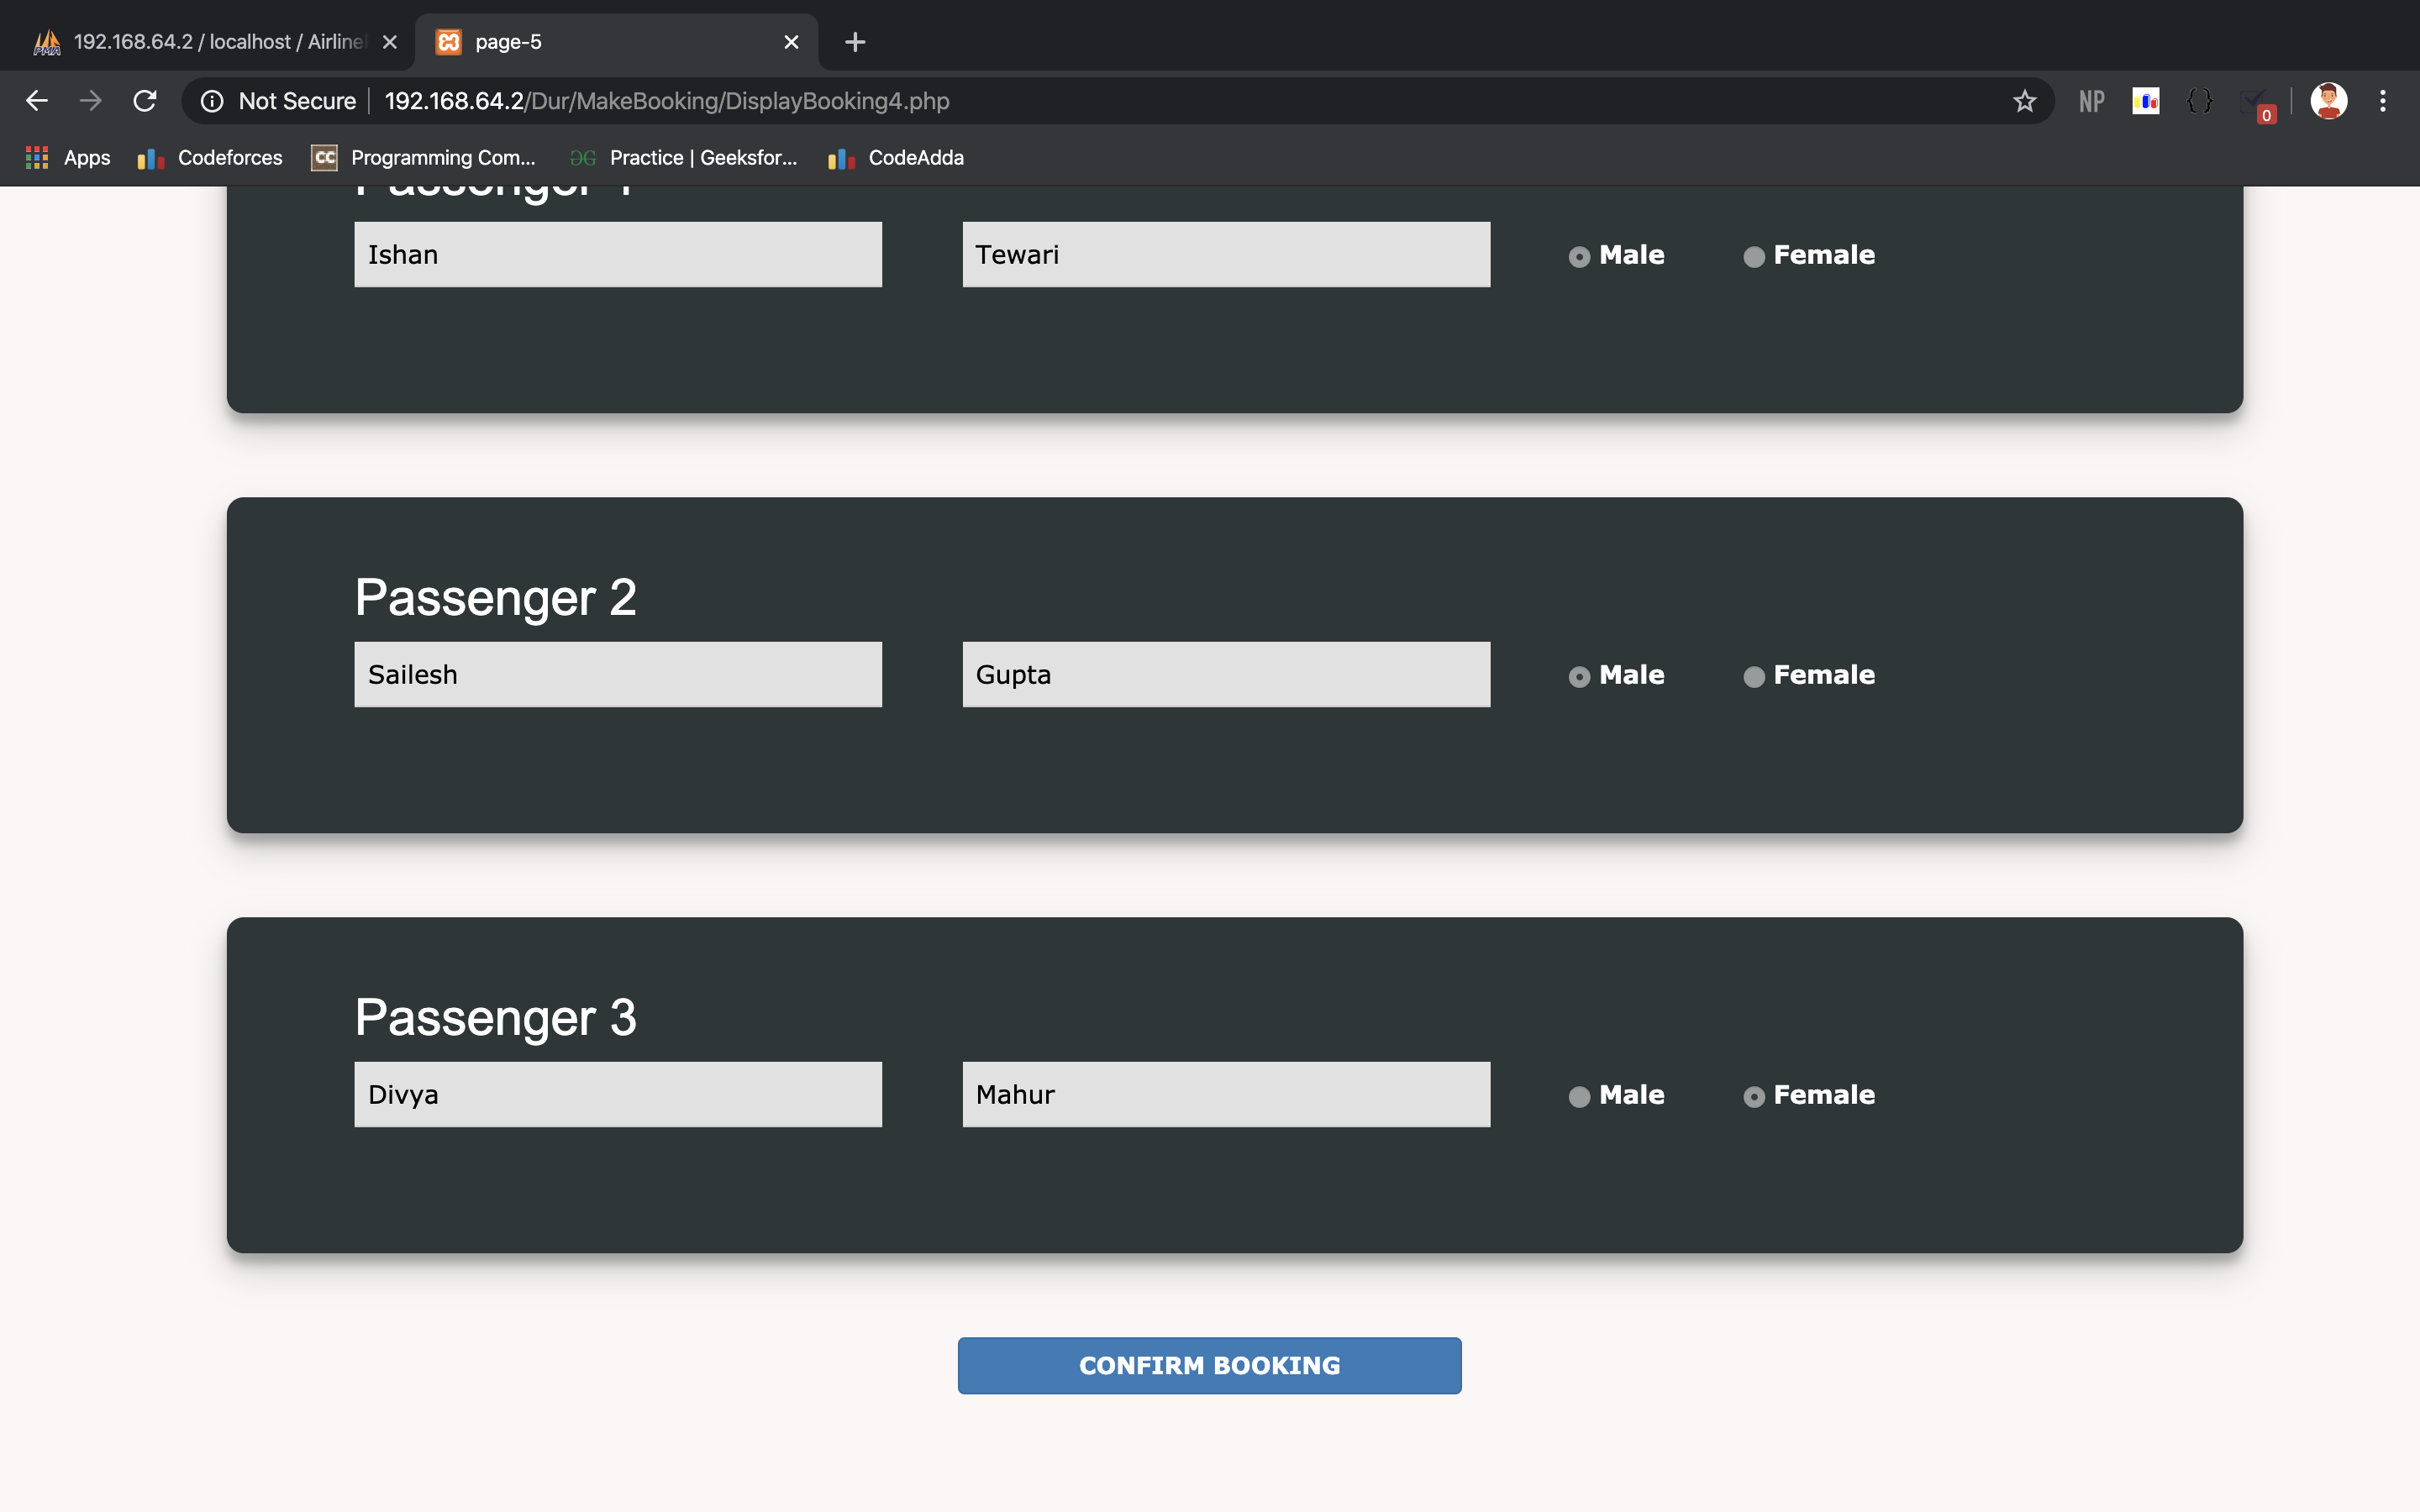Open the Apps bookmarks shortcut
Image resolution: width=2420 pixels, height=1512 pixels.
tap(68, 158)
